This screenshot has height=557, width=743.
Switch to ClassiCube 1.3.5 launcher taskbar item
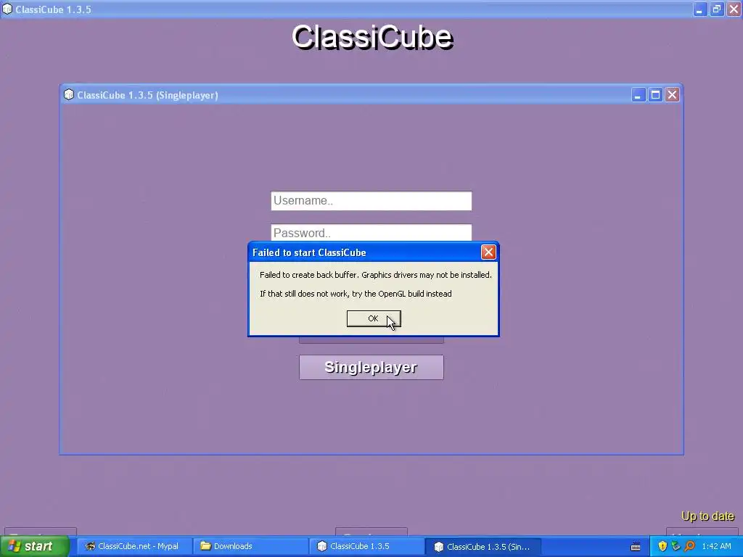click(366, 546)
